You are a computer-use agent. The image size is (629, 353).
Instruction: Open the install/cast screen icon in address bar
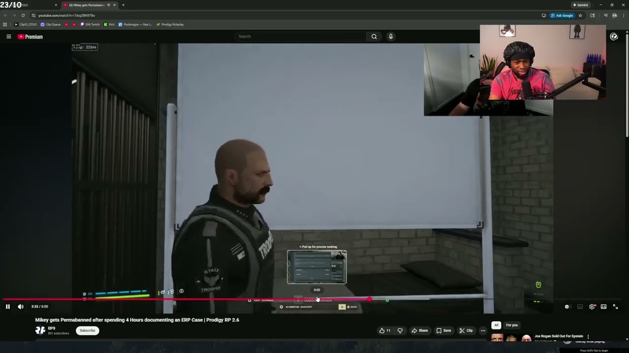click(x=543, y=15)
